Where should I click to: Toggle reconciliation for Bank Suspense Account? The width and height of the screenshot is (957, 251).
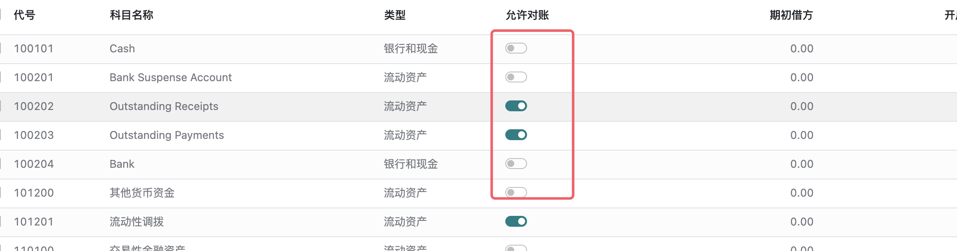516,77
